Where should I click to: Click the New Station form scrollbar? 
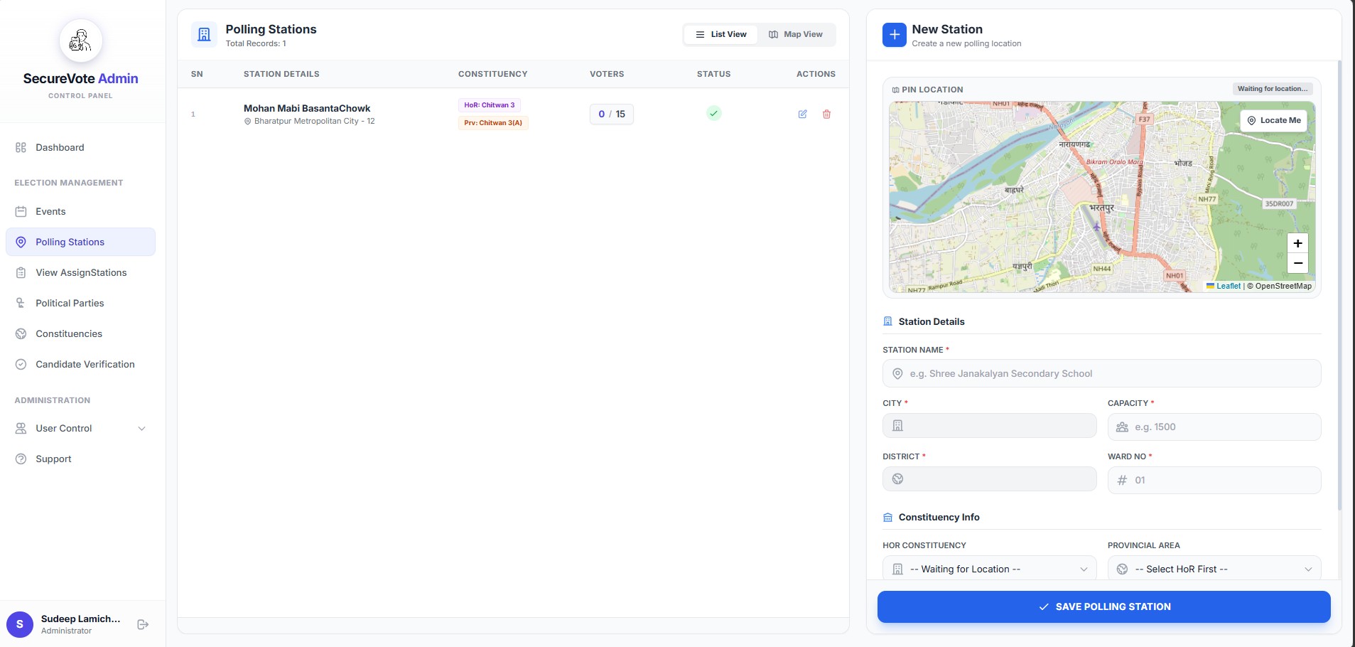[1339, 284]
